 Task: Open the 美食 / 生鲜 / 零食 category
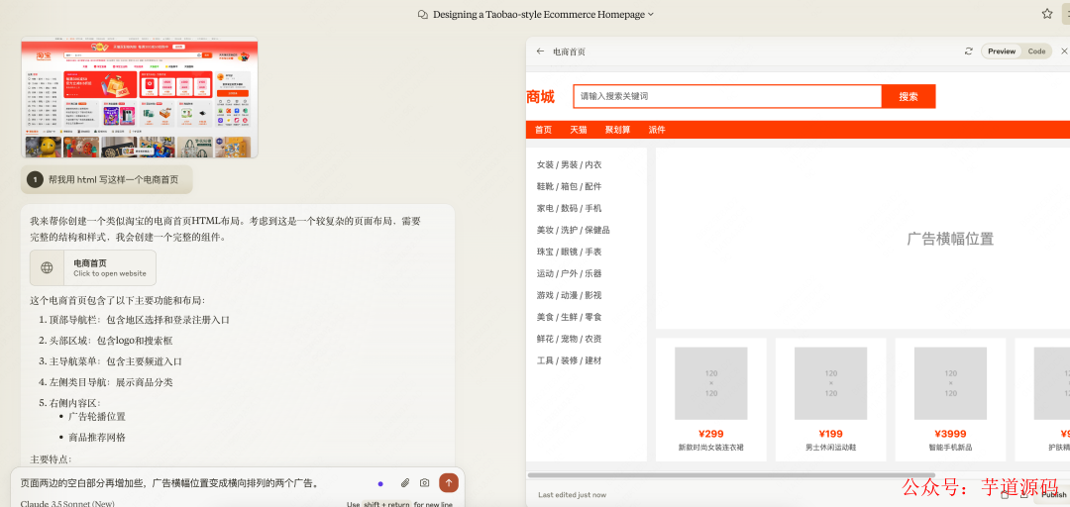click(569, 317)
